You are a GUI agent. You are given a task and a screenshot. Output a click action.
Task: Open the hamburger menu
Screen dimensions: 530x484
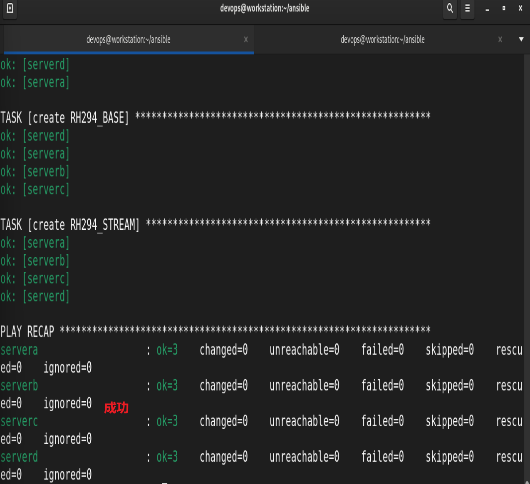tap(468, 8)
